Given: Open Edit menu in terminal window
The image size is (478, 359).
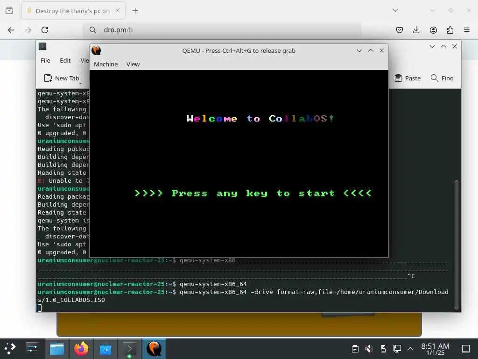Looking at the screenshot, I should pos(65,60).
